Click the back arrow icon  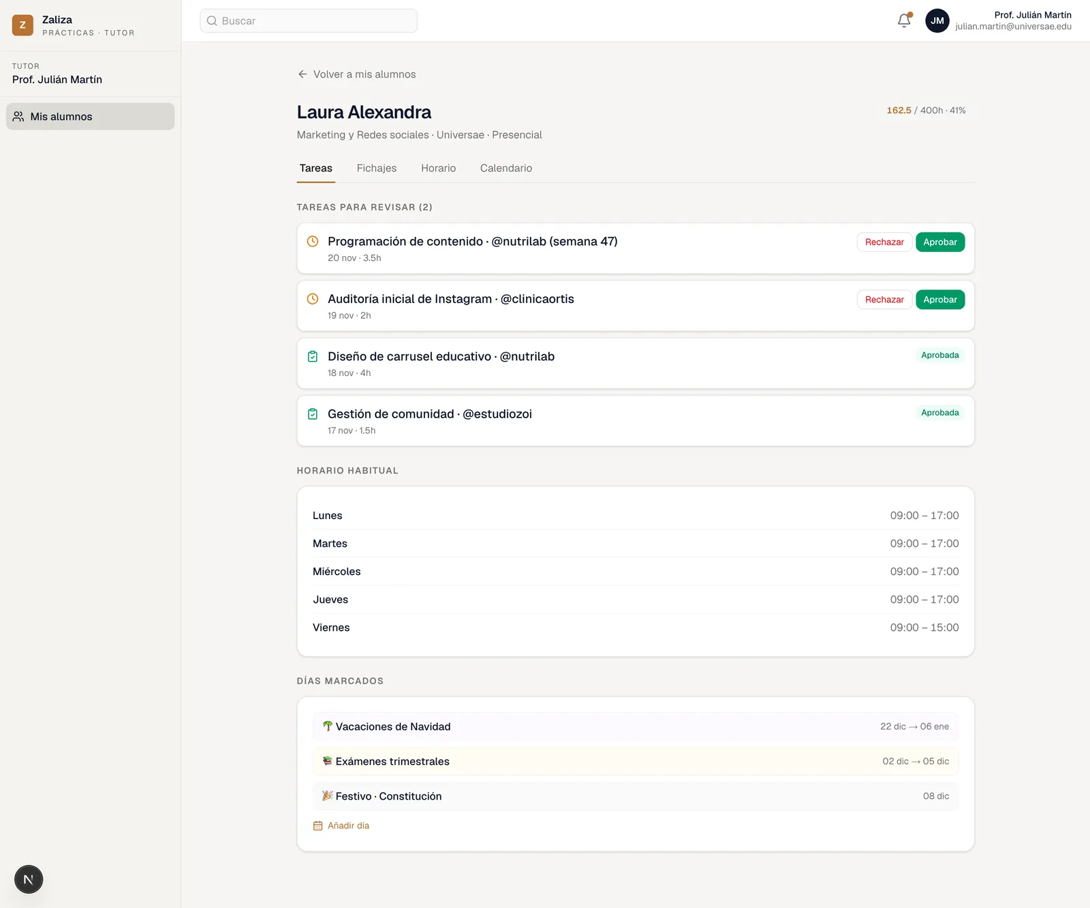tap(302, 74)
